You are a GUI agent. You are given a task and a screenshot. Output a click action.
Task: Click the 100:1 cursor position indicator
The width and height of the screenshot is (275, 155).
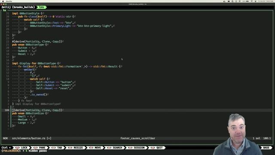[x=267, y=138]
